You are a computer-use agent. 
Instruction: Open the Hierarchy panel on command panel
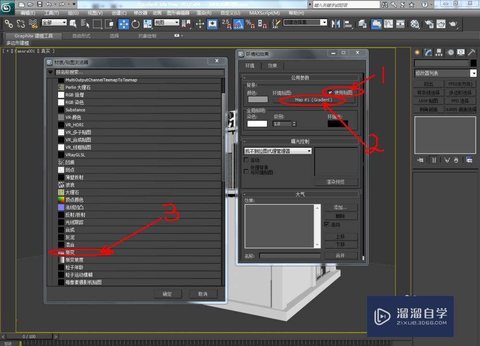coord(438,52)
